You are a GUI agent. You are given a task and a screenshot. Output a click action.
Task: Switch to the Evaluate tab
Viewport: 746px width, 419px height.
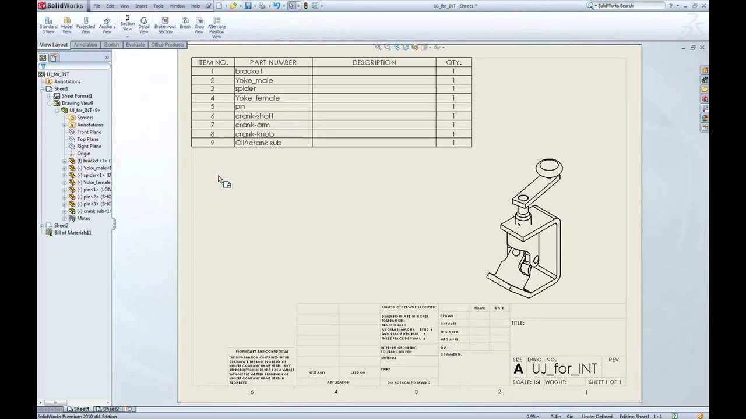pos(135,45)
